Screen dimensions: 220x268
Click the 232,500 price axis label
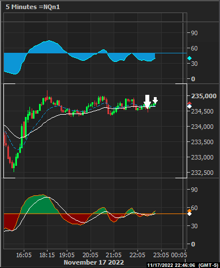click(202, 173)
